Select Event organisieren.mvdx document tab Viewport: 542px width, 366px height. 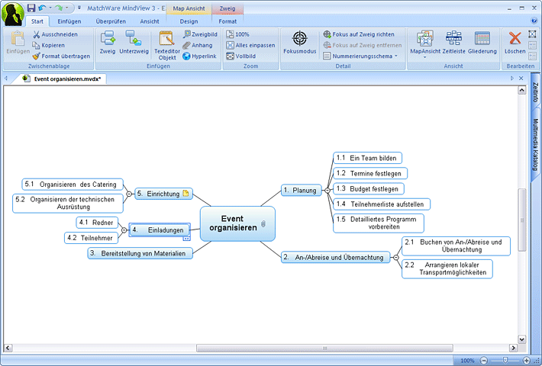point(63,79)
